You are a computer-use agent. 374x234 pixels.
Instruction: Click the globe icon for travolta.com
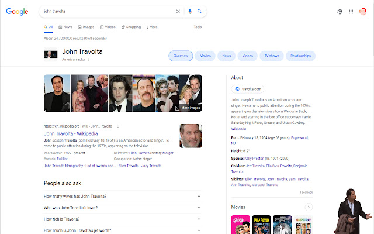pyautogui.click(x=237, y=89)
